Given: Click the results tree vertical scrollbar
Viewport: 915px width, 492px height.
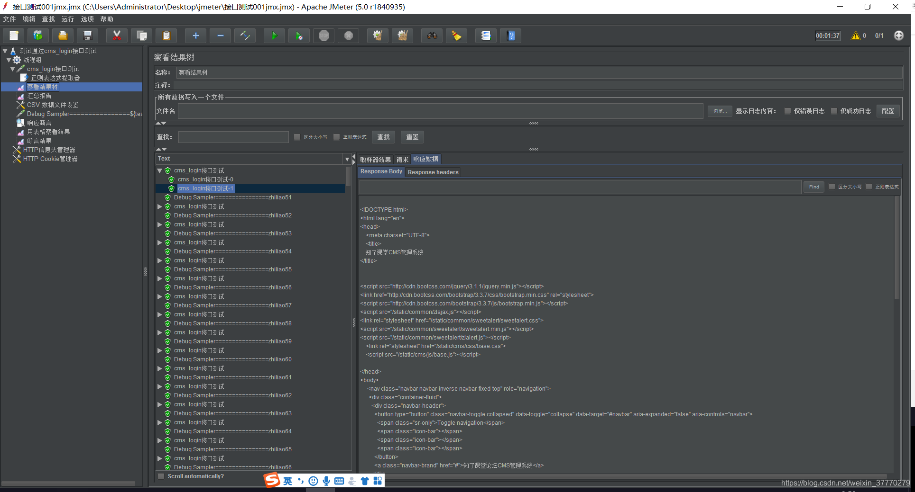Looking at the screenshot, I should pos(348,176).
